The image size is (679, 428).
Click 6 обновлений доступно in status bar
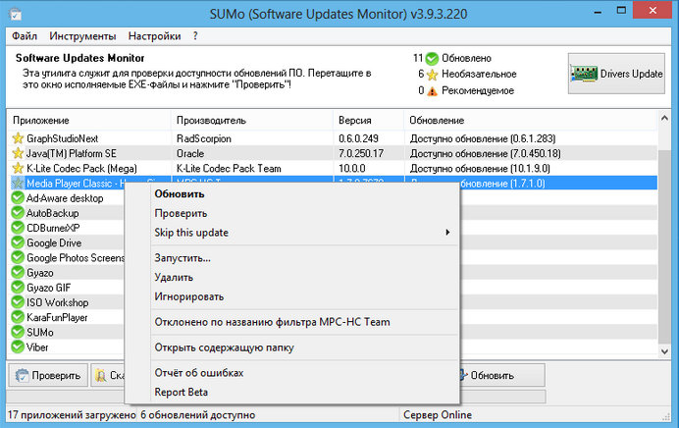197,415
